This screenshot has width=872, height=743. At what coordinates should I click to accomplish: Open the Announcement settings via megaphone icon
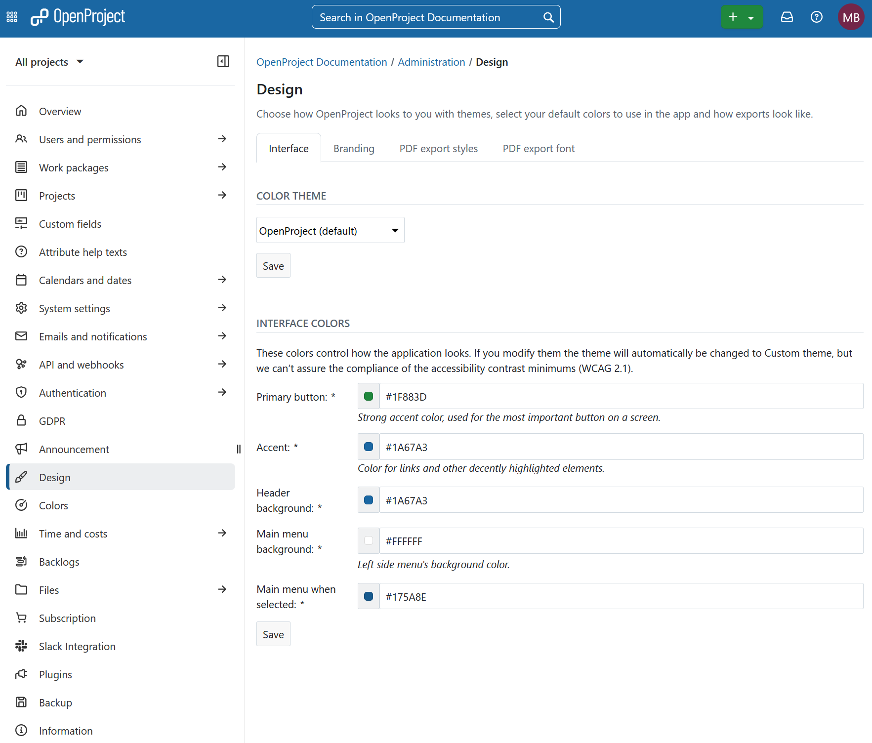coord(21,449)
